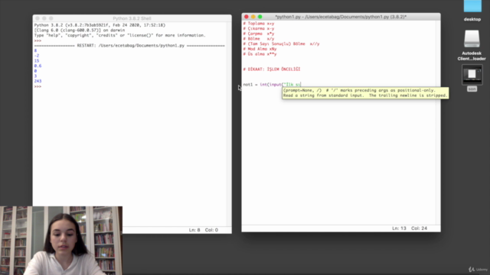490x275 pixels.
Task: Close the python1.py editor window
Action: point(247,17)
